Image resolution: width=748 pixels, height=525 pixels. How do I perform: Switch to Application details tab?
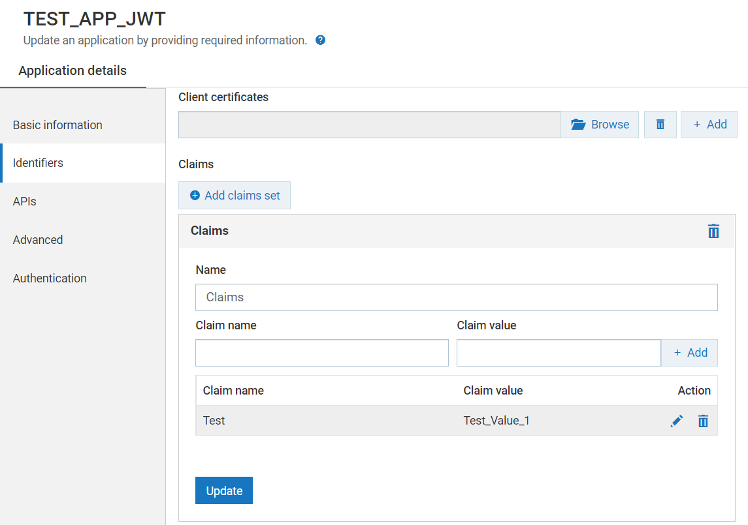(x=73, y=71)
